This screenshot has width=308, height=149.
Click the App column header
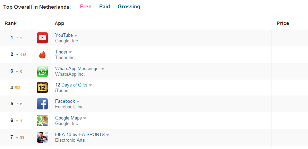point(59,23)
